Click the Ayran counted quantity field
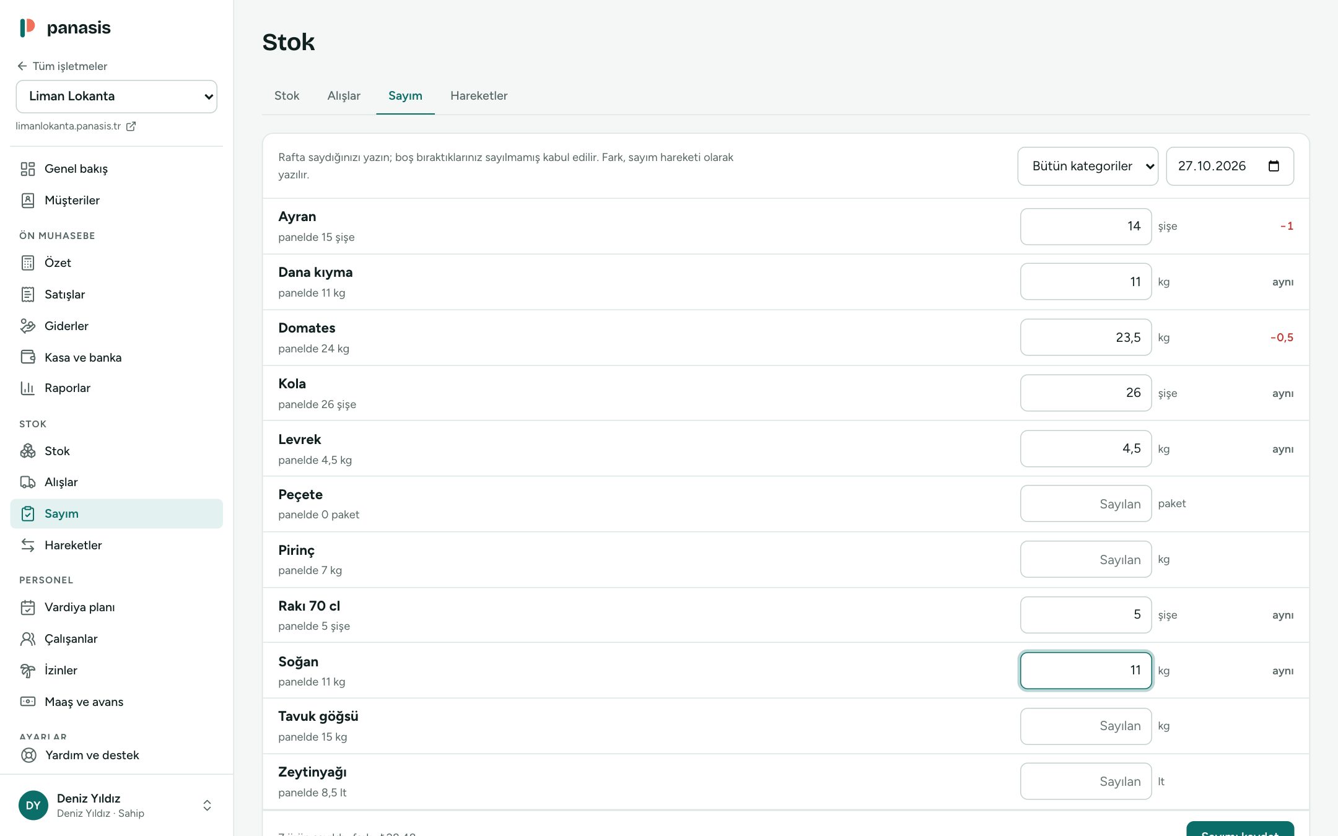This screenshot has width=1338, height=836. (x=1086, y=227)
